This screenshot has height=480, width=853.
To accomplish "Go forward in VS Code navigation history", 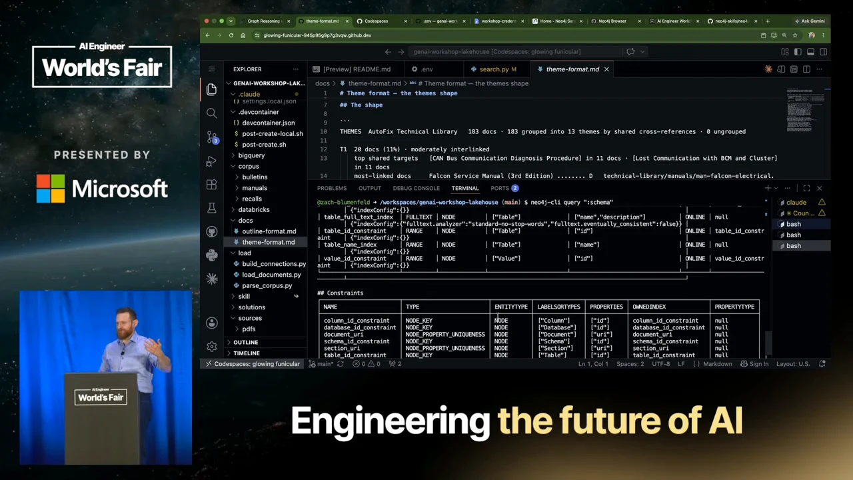I will [x=401, y=51].
